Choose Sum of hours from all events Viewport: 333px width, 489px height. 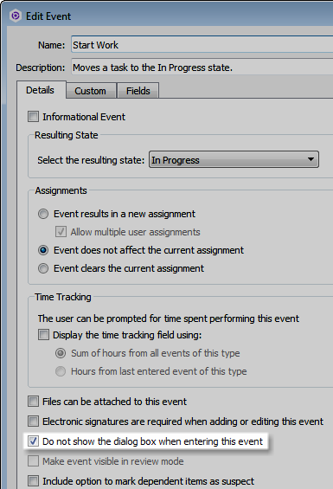tap(61, 353)
